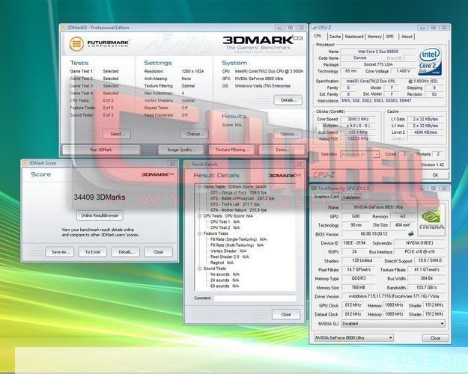
Task: Select the GT4 - Mother Nature row
Action: point(238,210)
